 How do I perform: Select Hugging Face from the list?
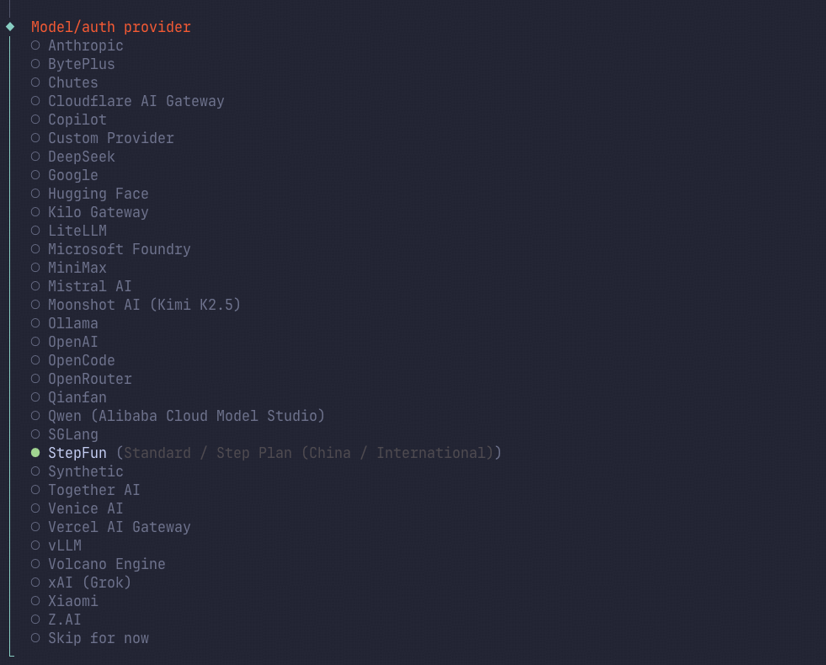[x=89, y=194]
